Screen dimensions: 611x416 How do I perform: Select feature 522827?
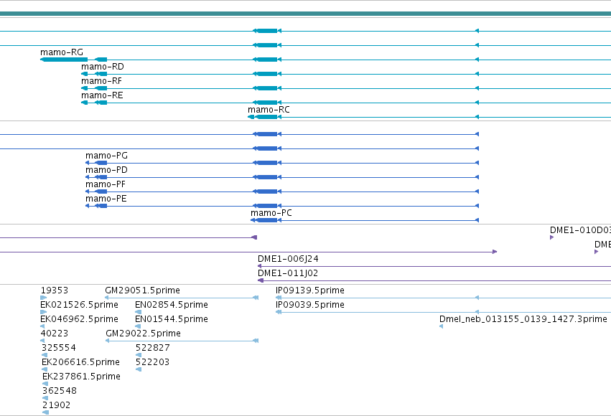(152, 348)
